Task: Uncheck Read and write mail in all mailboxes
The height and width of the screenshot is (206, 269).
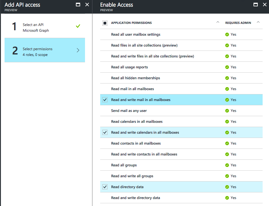Action: (x=105, y=100)
